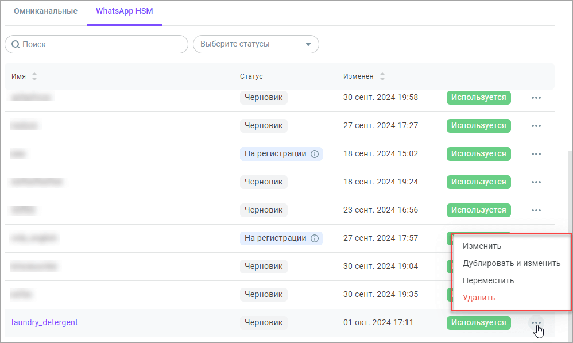Viewport: 573px width, 343px height.
Task: Open the Выберите статусы dropdown
Action: 256,44
